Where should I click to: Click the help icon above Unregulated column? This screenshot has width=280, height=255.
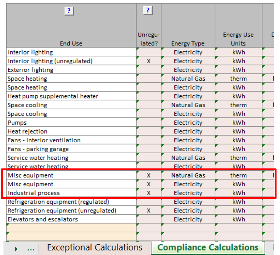click(148, 10)
